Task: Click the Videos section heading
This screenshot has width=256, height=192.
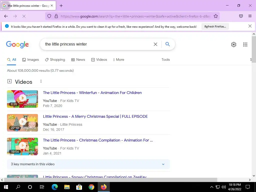Action: [x=23, y=82]
